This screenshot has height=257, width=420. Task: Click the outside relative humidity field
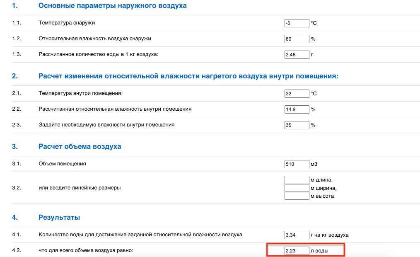click(x=297, y=39)
